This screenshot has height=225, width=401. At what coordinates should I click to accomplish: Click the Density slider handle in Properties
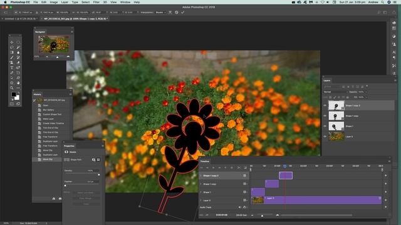pyautogui.click(x=99, y=175)
